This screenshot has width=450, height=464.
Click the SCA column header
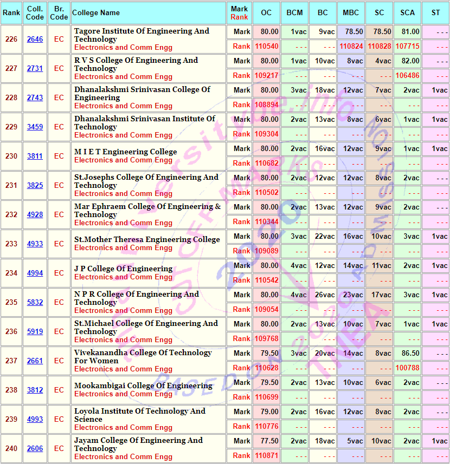407,12
